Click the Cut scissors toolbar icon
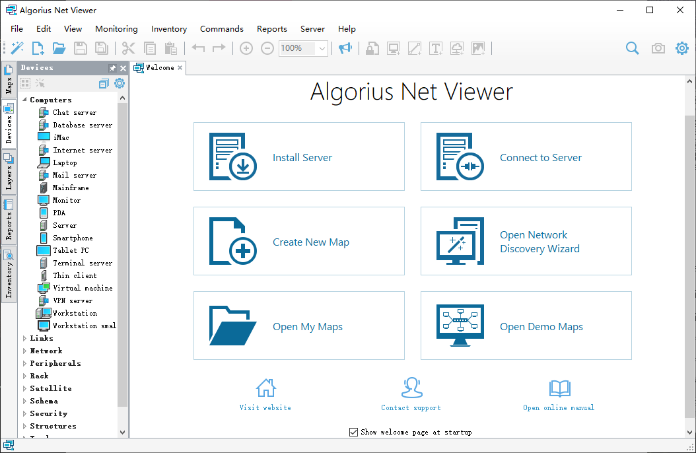 (128, 48)
